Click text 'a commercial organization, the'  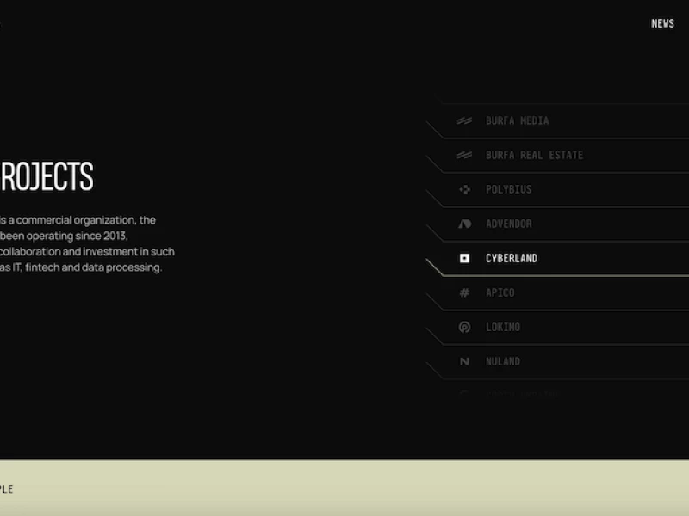82,220
